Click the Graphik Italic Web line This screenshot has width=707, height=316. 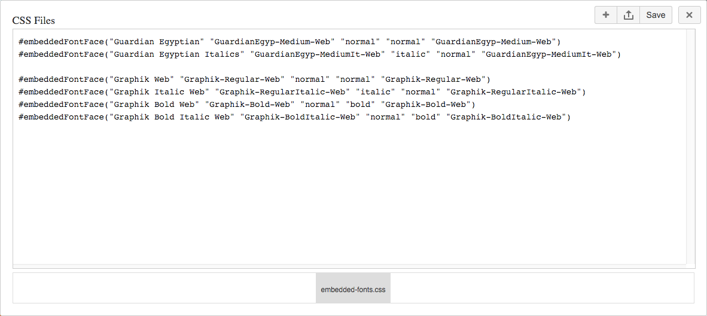coord(301,92)
